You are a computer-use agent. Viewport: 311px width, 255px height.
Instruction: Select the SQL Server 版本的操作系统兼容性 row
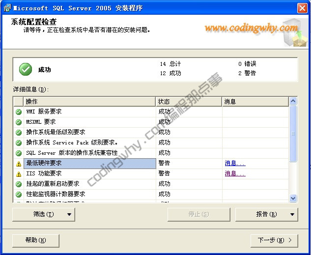[151, 153]
